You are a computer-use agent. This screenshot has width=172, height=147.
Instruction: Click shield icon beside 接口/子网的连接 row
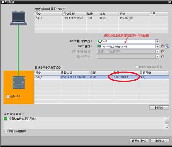(x=162, y=51)
